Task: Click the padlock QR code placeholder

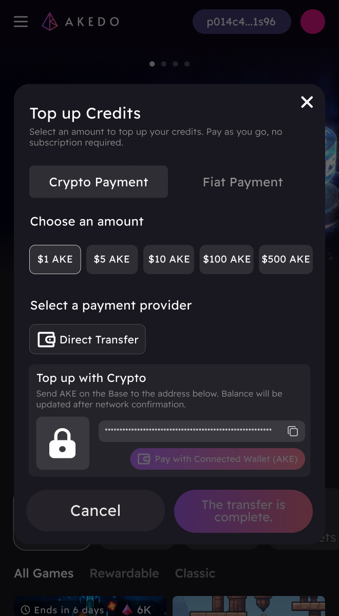Action: click(x=63, y=443)
